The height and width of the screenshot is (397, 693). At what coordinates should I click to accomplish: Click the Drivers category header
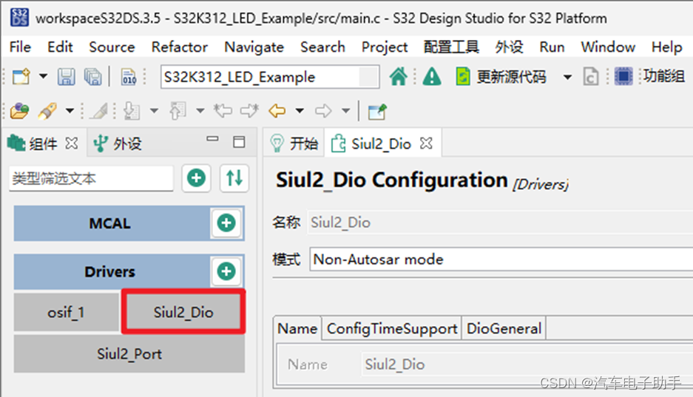112,271
